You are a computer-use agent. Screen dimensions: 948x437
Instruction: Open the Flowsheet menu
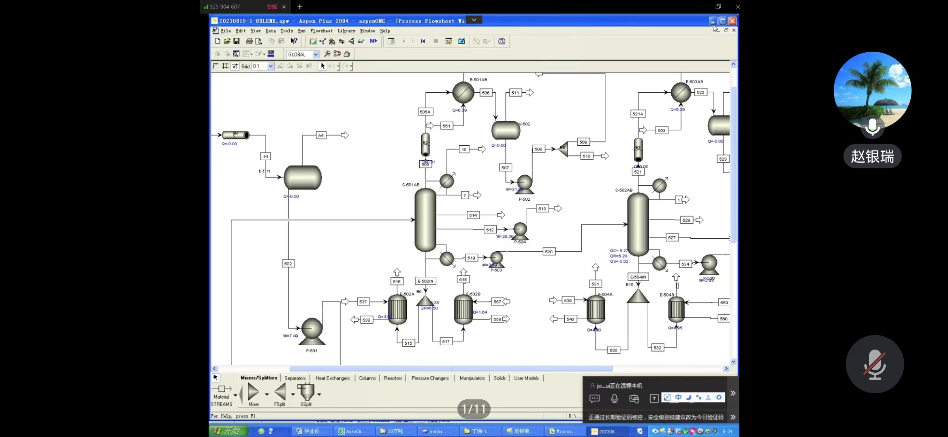pos(321,31)
